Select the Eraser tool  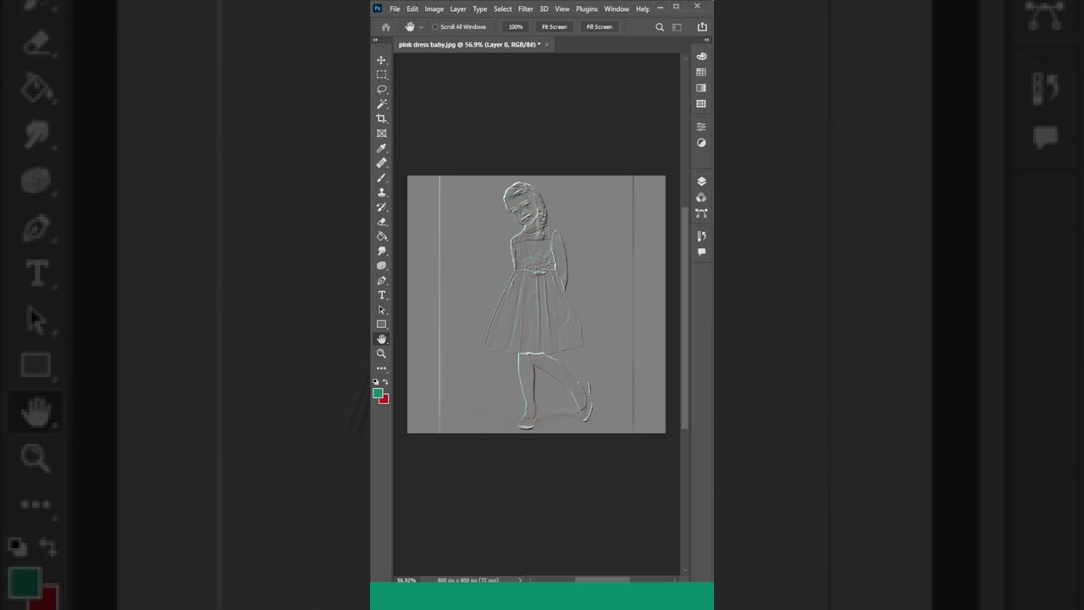381,221
